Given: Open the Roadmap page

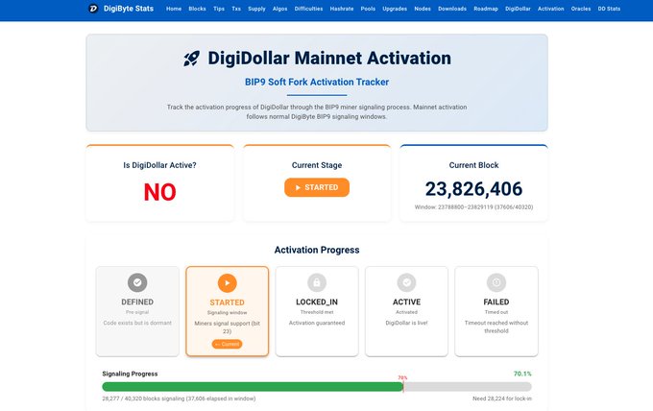Looking at the screenshot, I should click(486, 9).
